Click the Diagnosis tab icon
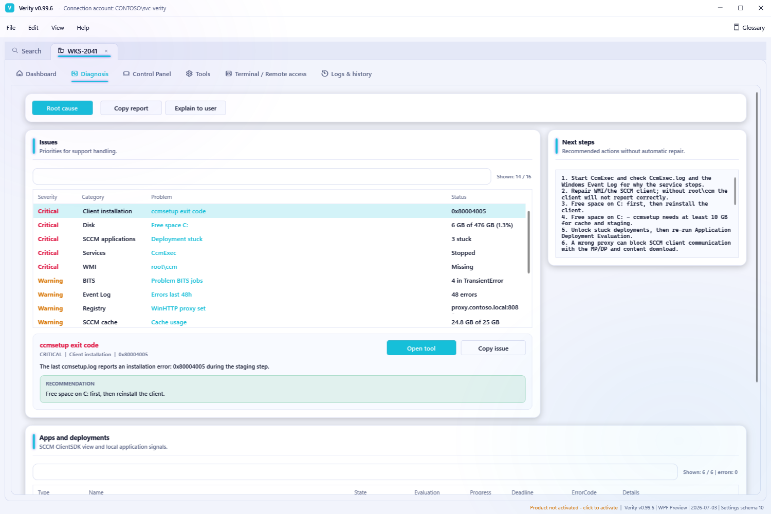The height and width of the screenshot is (514, 771). click(75, 74)
